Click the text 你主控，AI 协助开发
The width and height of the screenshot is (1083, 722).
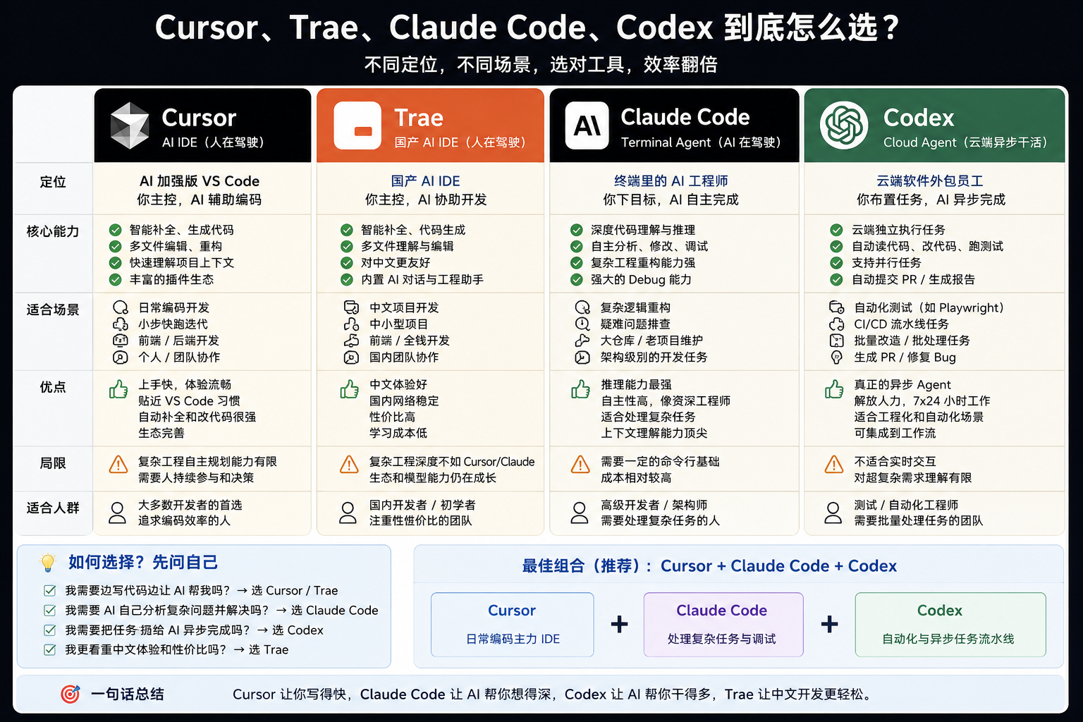tap(426, 200)
